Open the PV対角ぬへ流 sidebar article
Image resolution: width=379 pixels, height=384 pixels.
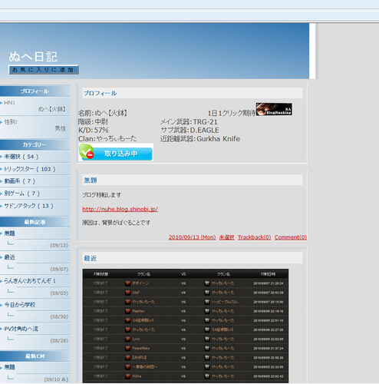[x=21, y=329]
